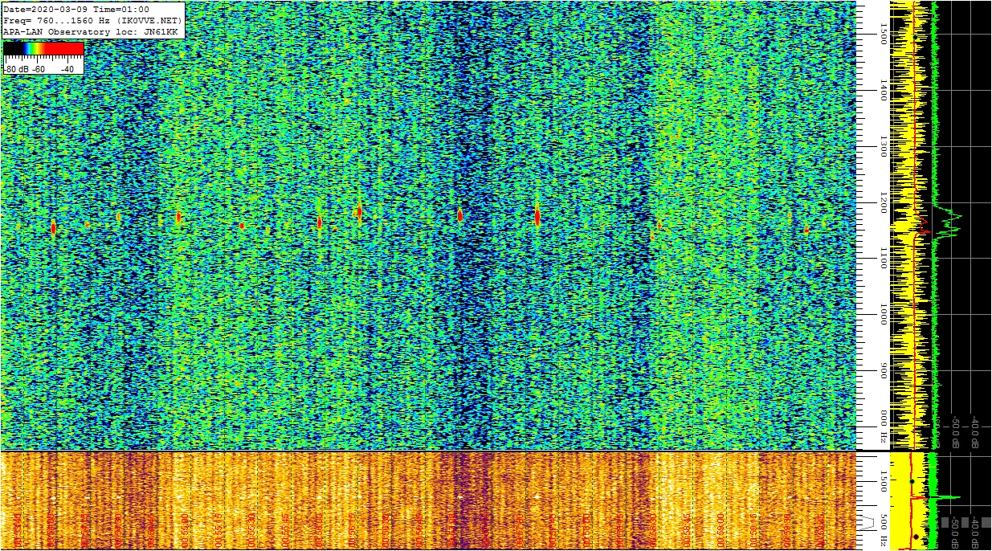Click the Date=2020-03-09 Time=01:00 header line
This screenshot has height=551, width=992.
76,10
